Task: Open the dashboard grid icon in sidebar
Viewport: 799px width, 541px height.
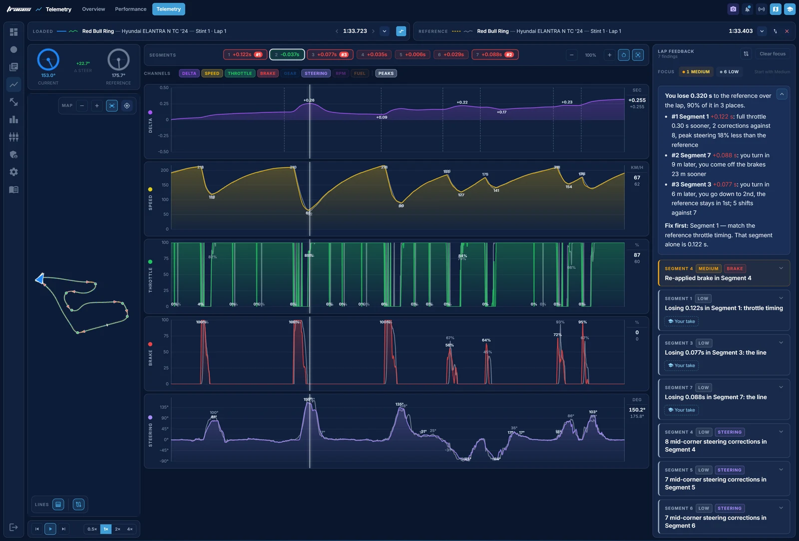Action: (13, 32)
